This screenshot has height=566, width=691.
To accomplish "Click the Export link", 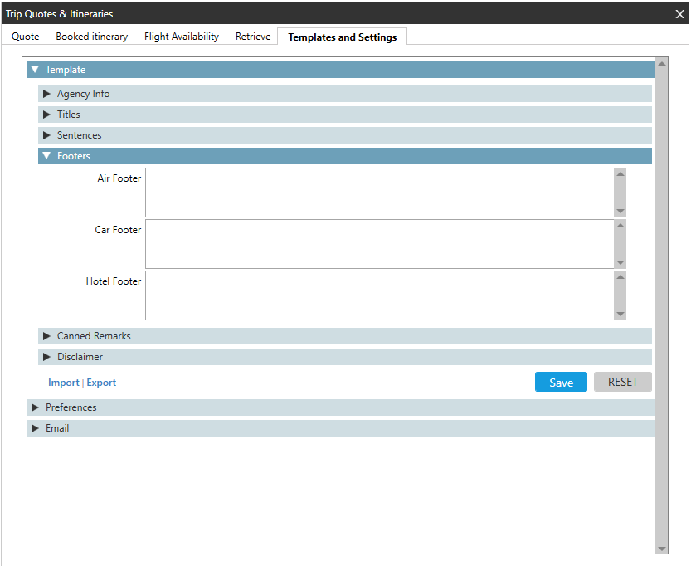I will tap(101, 383).
